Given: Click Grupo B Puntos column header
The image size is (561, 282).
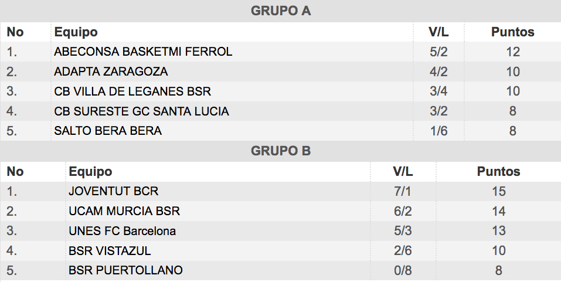Looking at the screenshot, I should click(x=498, y=172).
